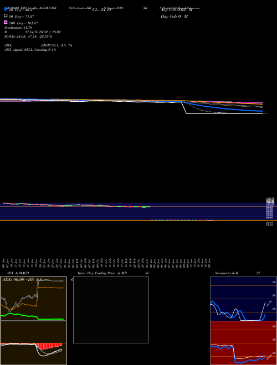Click the 'Stochastics: 41.78' readout
Image resolution: width=277 pixels, height=365 pixels.
click(18, 28)
